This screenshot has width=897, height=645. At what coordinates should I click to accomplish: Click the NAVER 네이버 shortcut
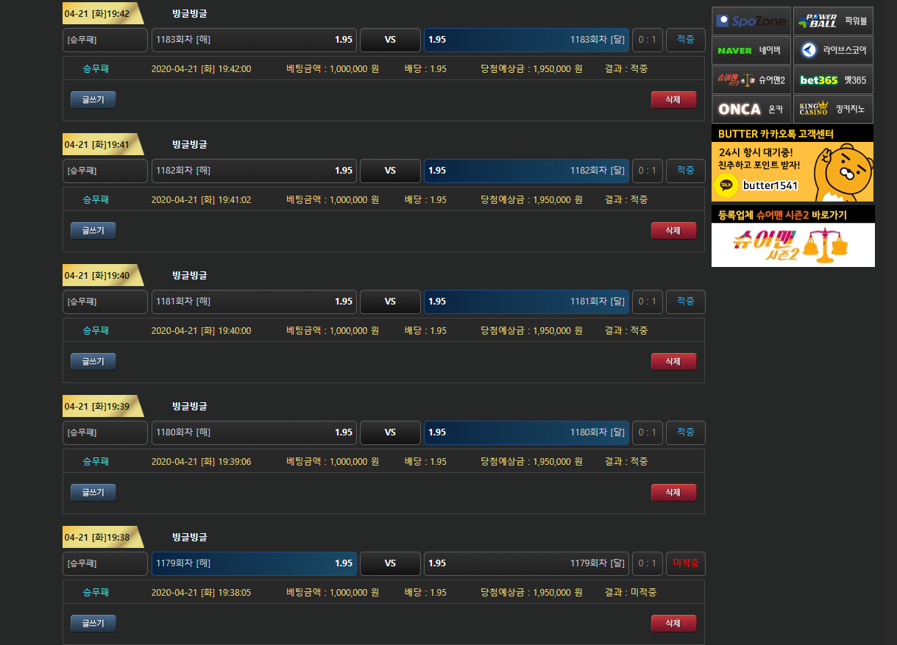click(751, 51)
